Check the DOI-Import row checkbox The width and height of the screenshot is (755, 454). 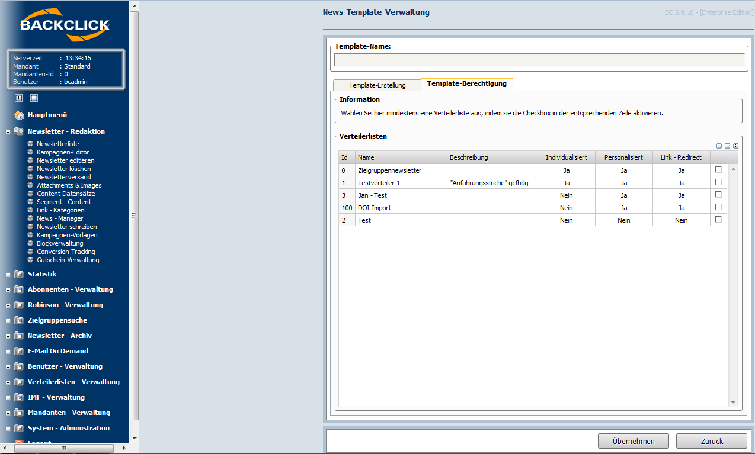[x=718, y=207]
